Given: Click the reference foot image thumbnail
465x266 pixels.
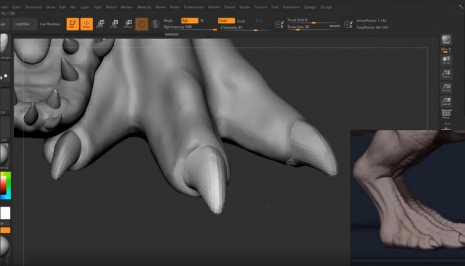Looking at the screenshot, I should pyautogui.click(x=408, y=195).
